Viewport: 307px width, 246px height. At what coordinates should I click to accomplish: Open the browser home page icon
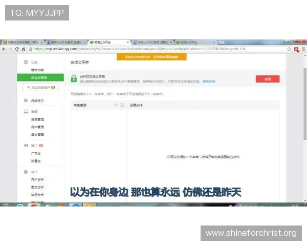pos(24,49)
